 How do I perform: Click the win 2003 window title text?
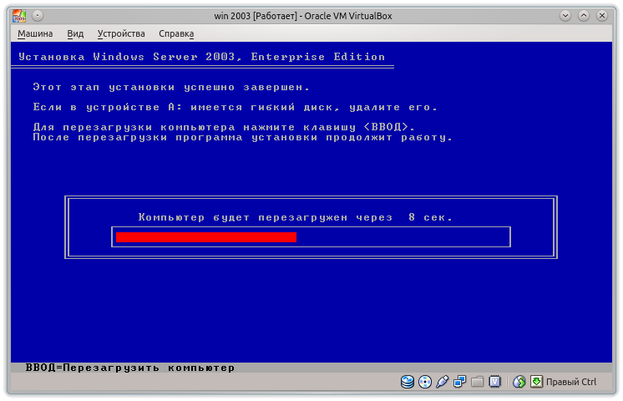pos(303,16)
